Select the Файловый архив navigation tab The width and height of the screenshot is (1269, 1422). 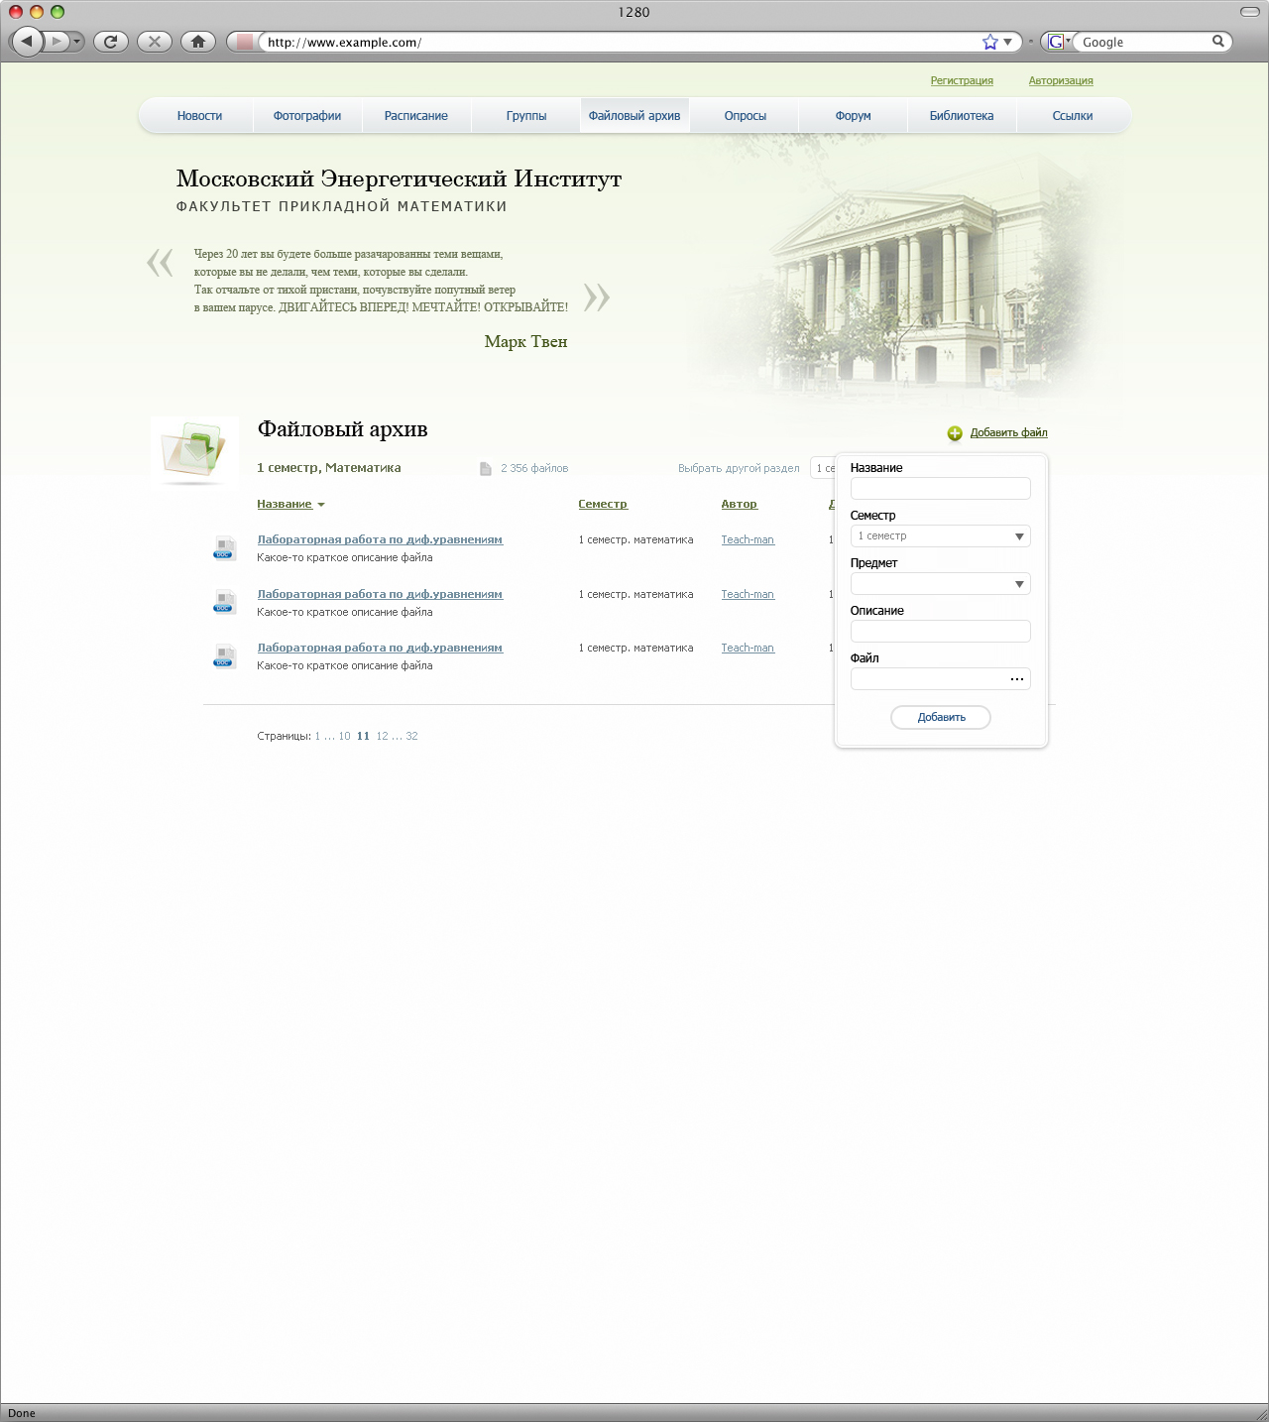tap(634, 116)
